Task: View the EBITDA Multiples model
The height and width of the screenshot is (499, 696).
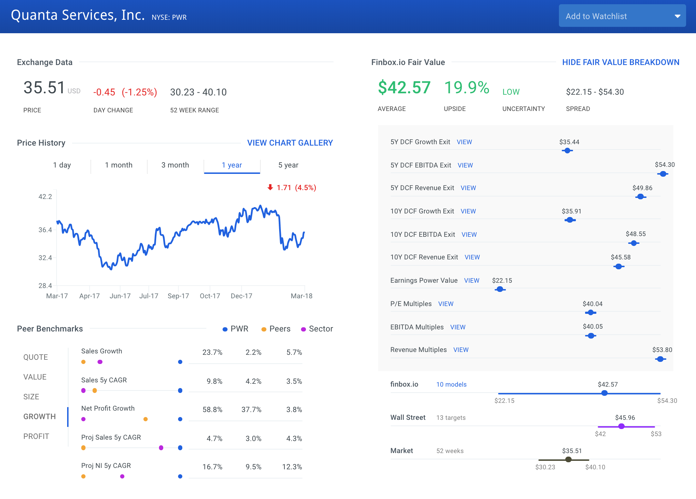Action: pyautogui.click(x=458, y=327)
